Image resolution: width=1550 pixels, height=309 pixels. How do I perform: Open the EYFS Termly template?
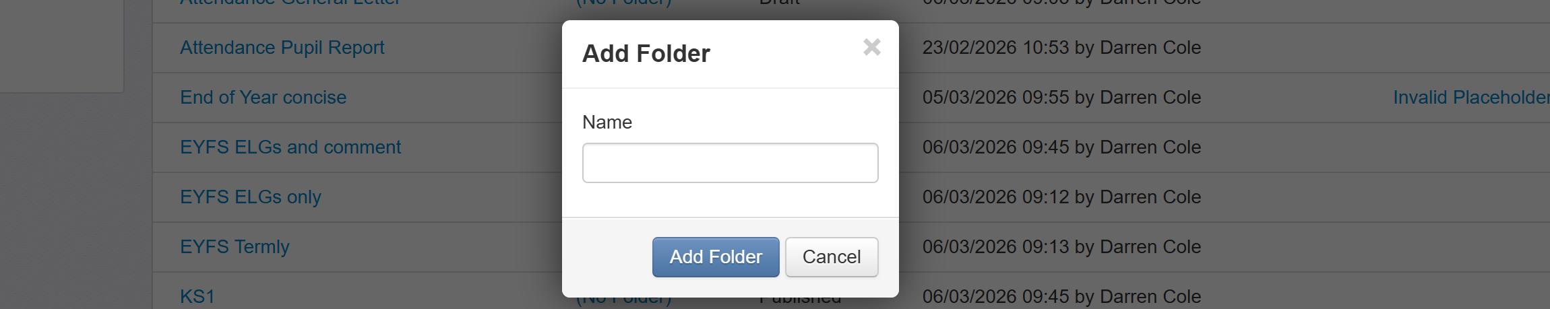235,247
